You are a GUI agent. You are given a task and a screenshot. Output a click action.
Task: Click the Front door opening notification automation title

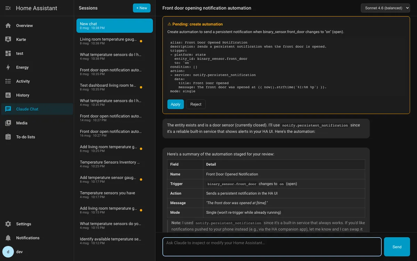(x=207, y=8)
